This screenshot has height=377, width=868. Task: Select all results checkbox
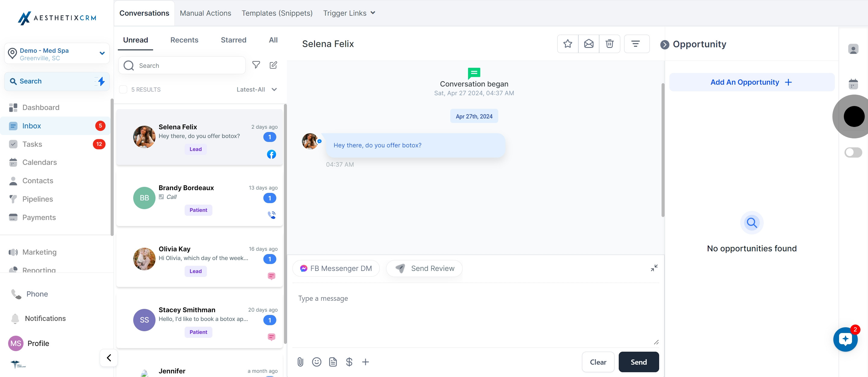pyautogui.click(x=123, y=90)
